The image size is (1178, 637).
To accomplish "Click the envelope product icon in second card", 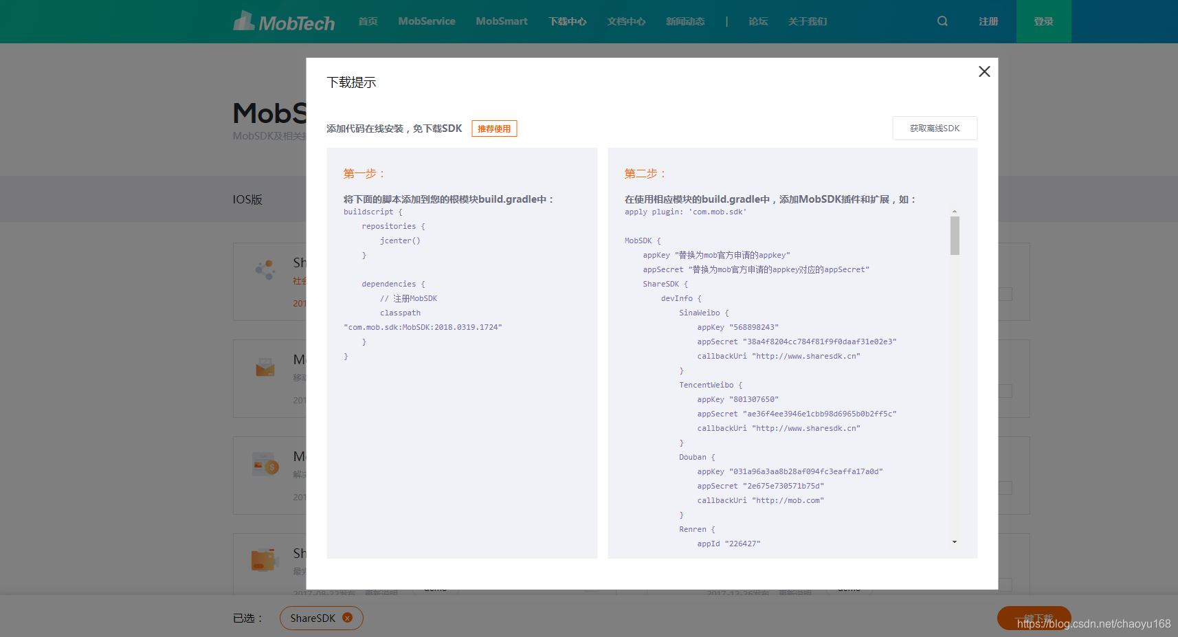I will [265, 367].
